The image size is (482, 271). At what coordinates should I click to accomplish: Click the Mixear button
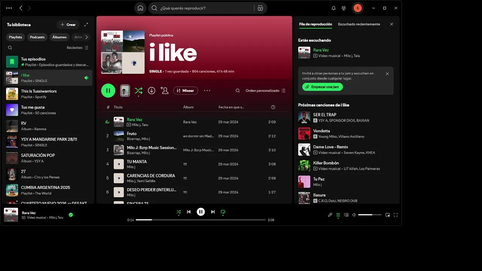point(185,90)
